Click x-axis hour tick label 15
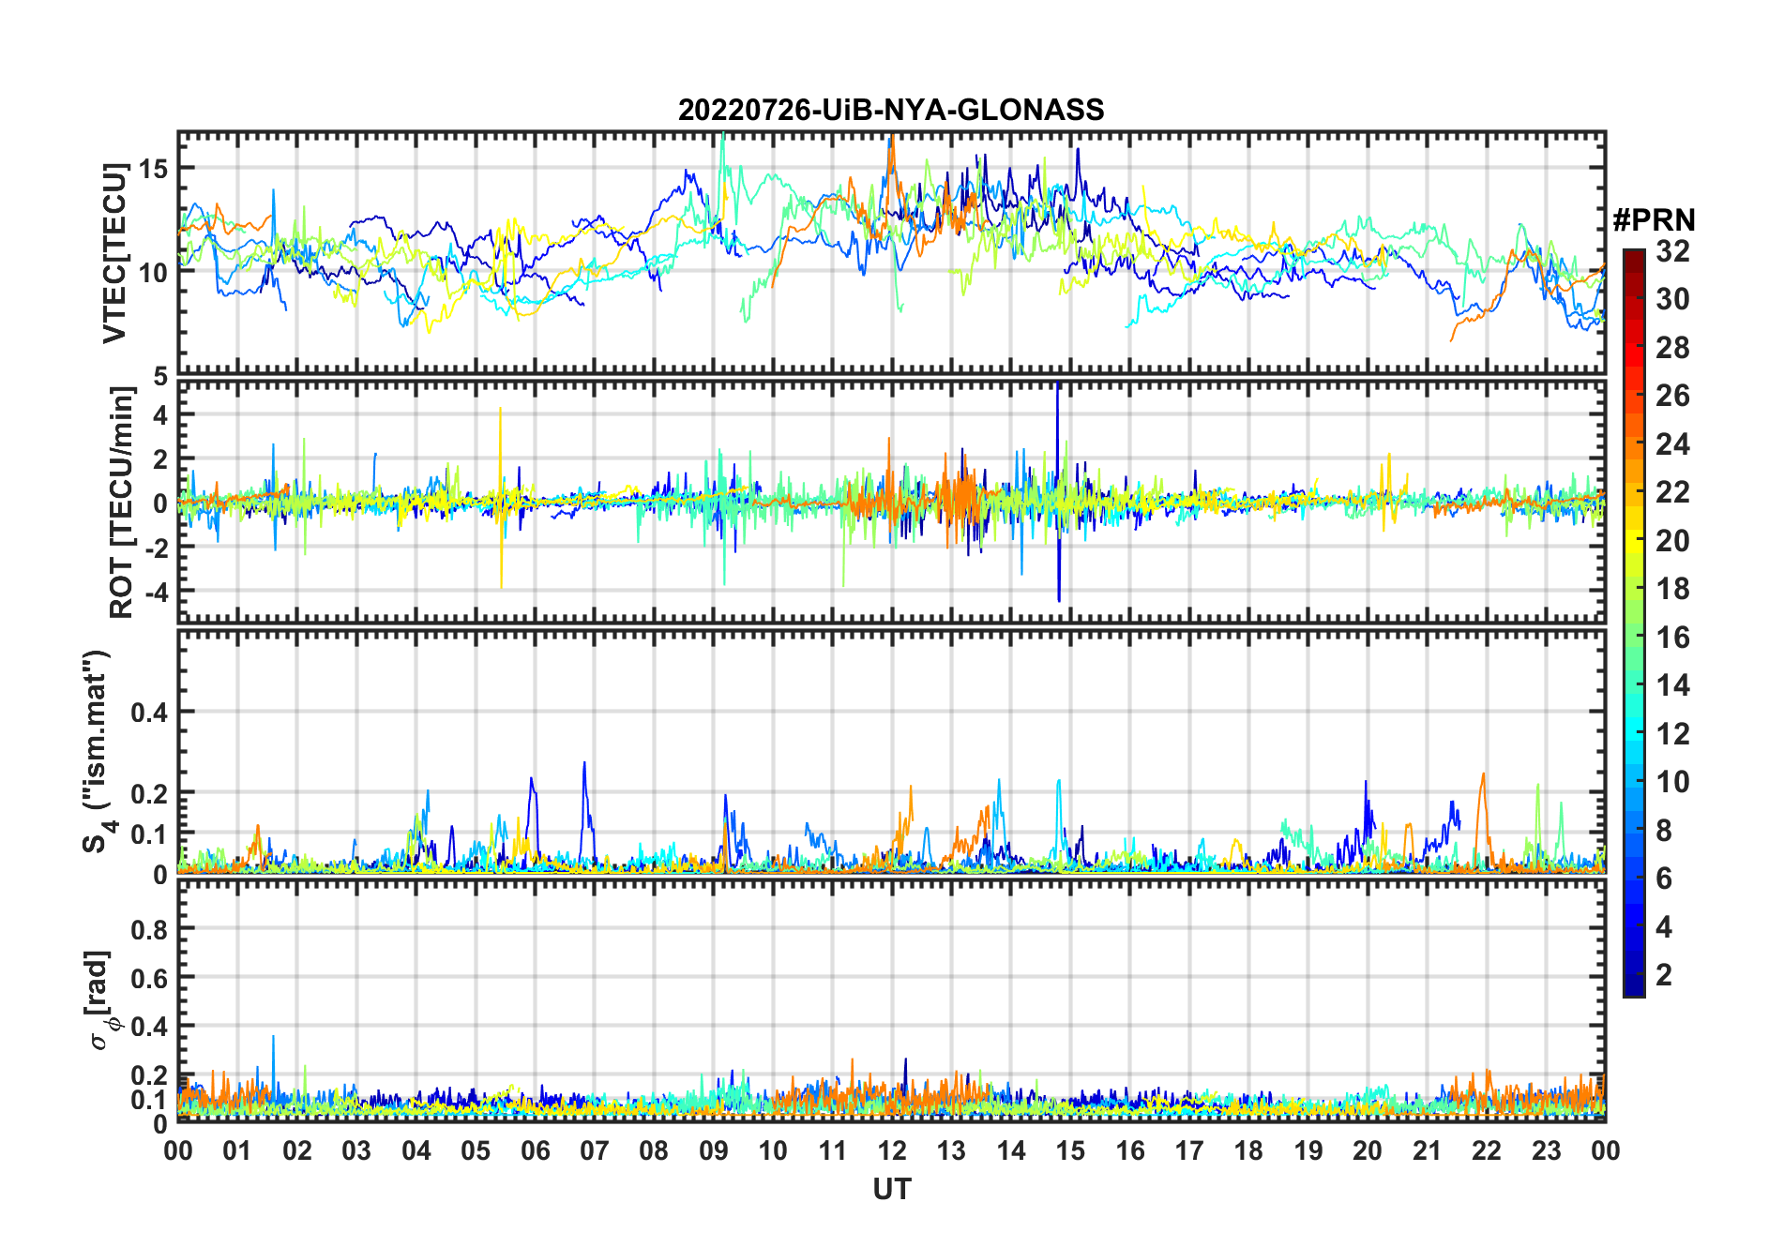The width and height of the screenshot is (1784, 1247). (1070, 1151)
